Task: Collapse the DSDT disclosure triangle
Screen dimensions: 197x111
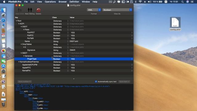Action: [21, 27]
